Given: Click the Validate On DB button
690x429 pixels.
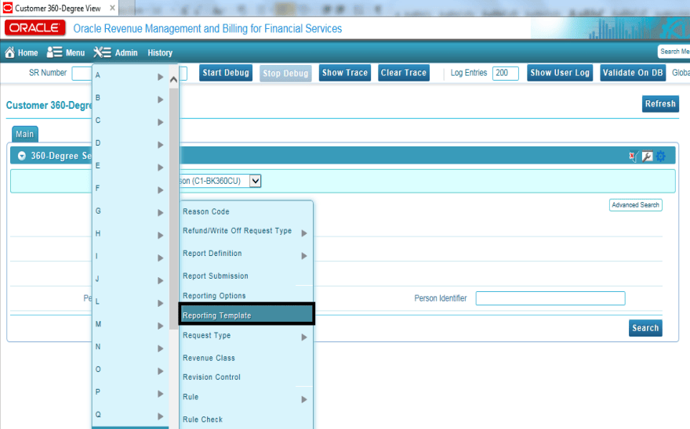Looking at the screenshot, I should [x=633, y=73].
